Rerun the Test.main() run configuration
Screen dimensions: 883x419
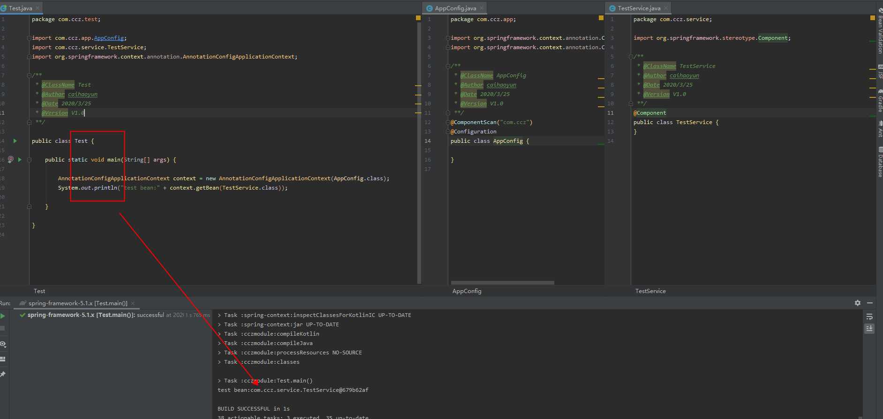pos(2,316)
